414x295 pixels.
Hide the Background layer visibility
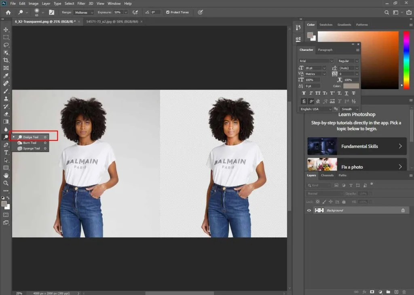309,210
